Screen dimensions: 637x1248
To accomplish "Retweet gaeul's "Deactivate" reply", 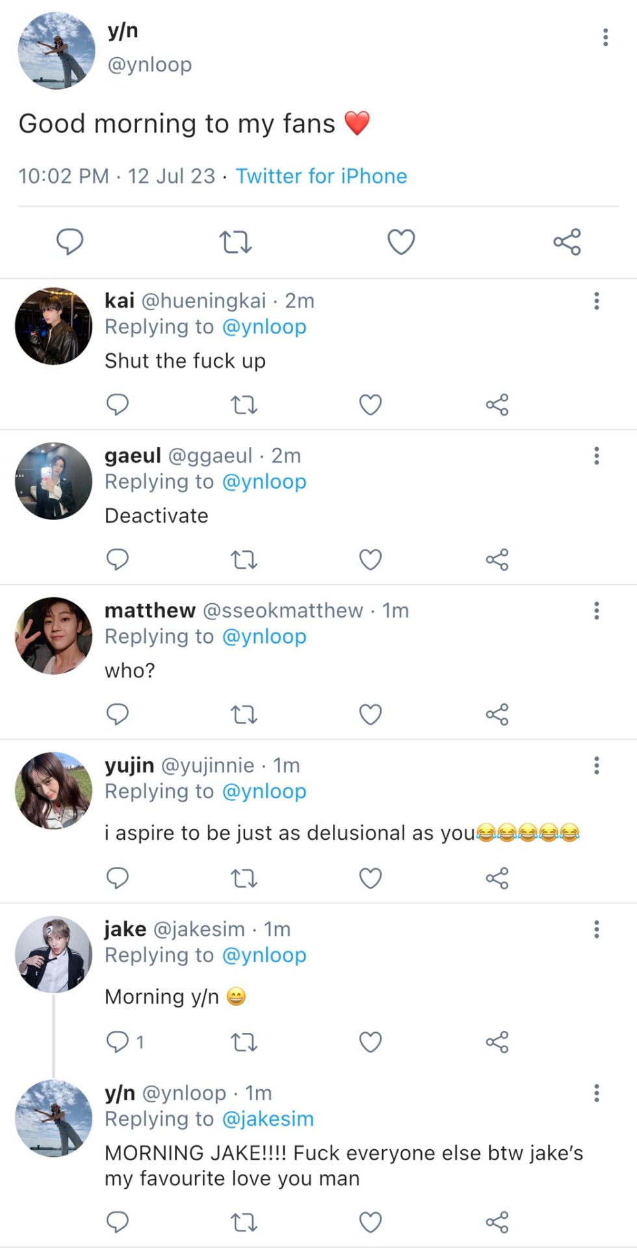I will 244,560.
